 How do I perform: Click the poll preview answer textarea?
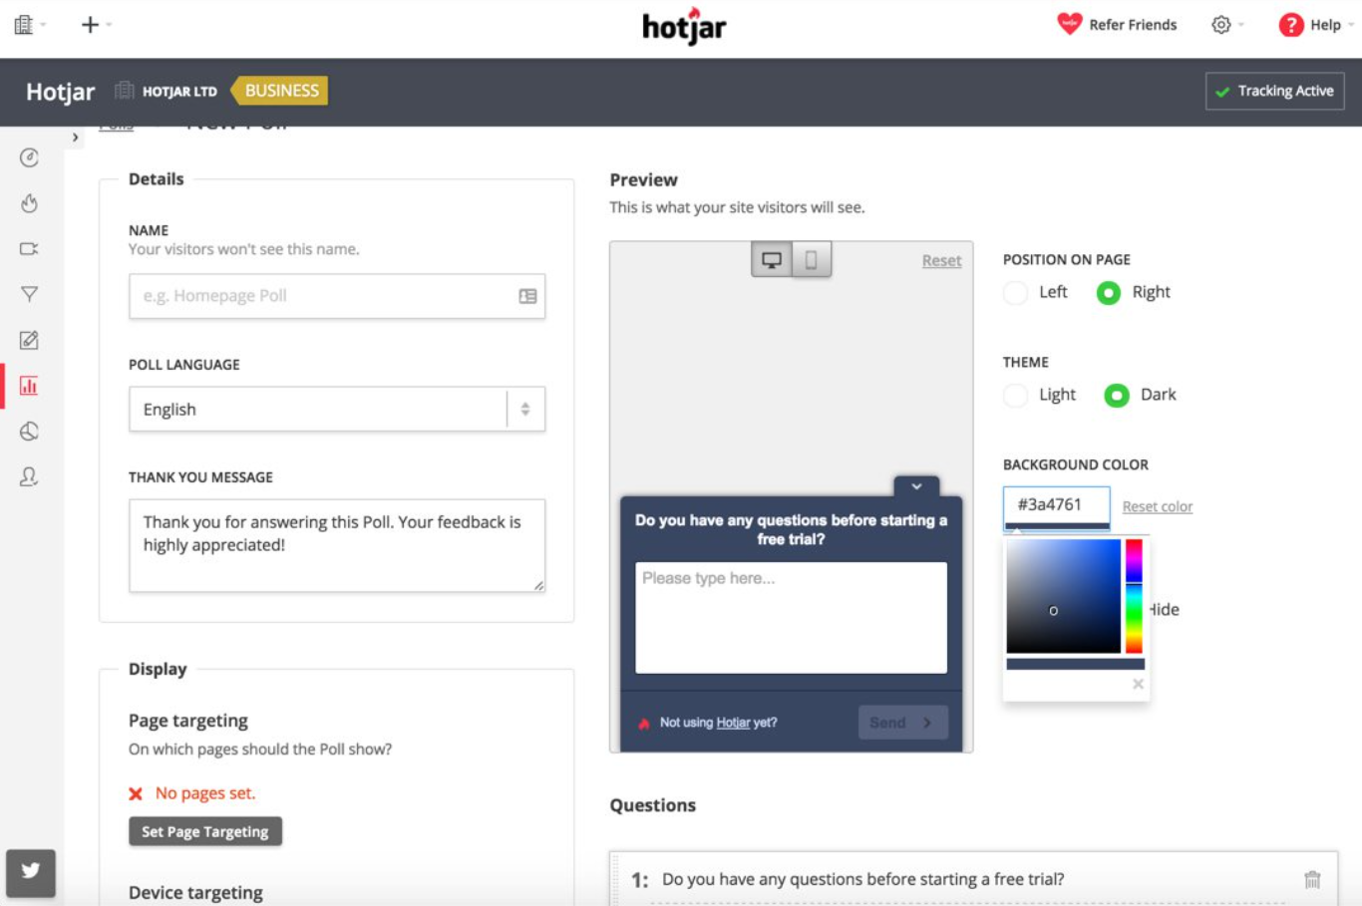coord(791,617)
